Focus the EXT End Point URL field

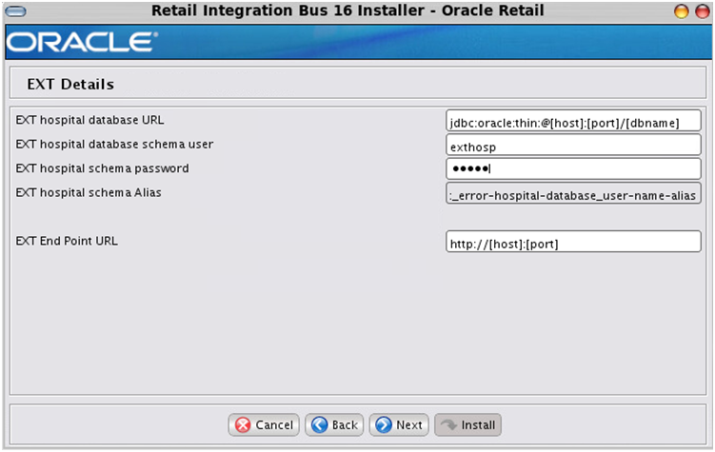pyautogui.click(x=573, y=242)
